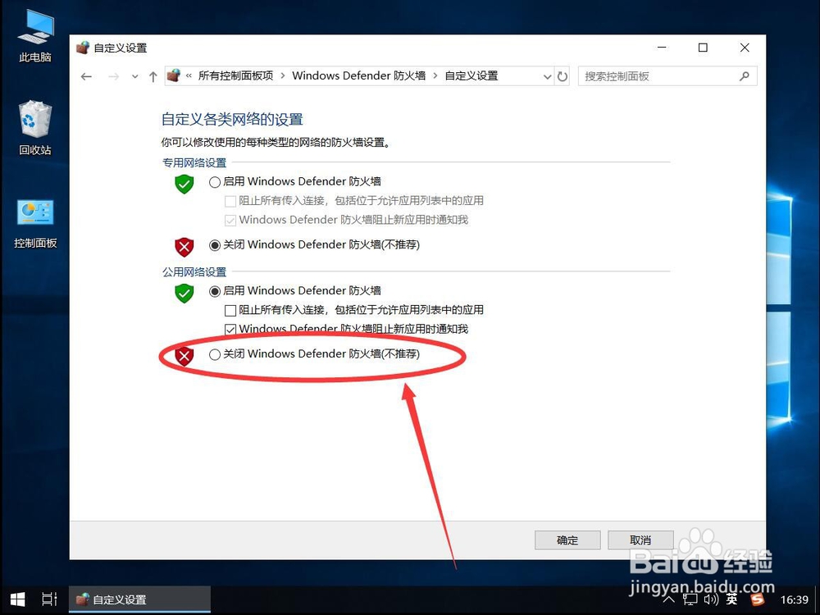Open Task View on the taskbar
This screenshot has height=615, width=820.
tap(49, 599)
